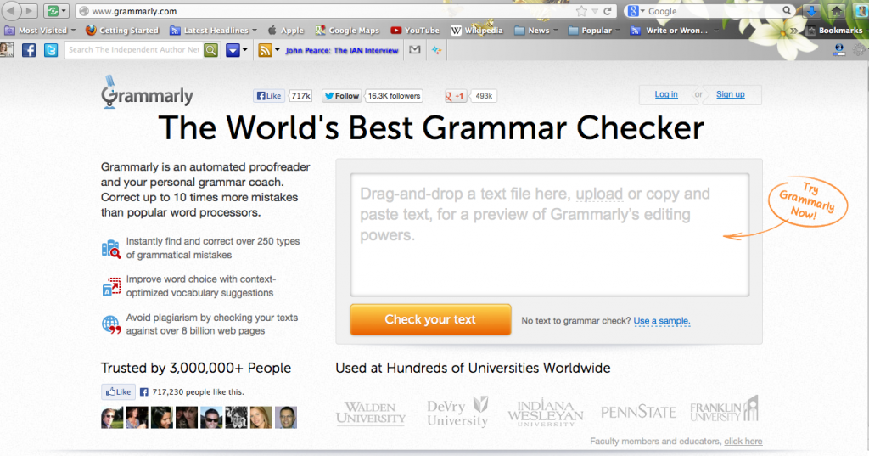
Task: Open the dropdown arrow beside the RSS icon
Action: [278, 50]
